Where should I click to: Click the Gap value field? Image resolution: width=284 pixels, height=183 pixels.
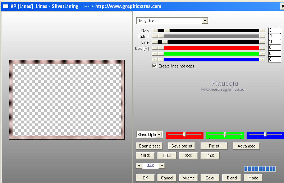(274, 30)
